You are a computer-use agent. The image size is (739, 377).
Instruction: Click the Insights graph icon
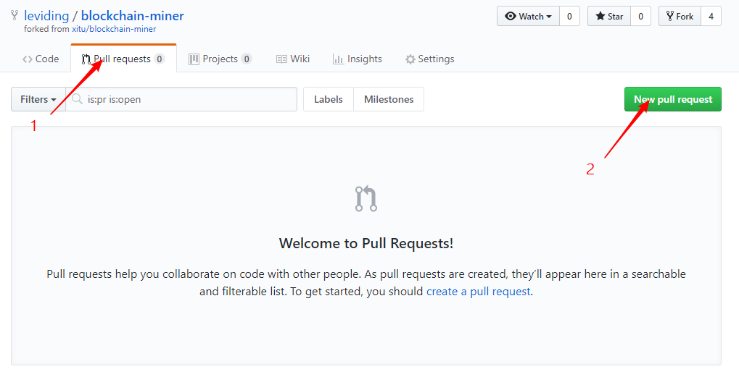(x=338, y=59)
